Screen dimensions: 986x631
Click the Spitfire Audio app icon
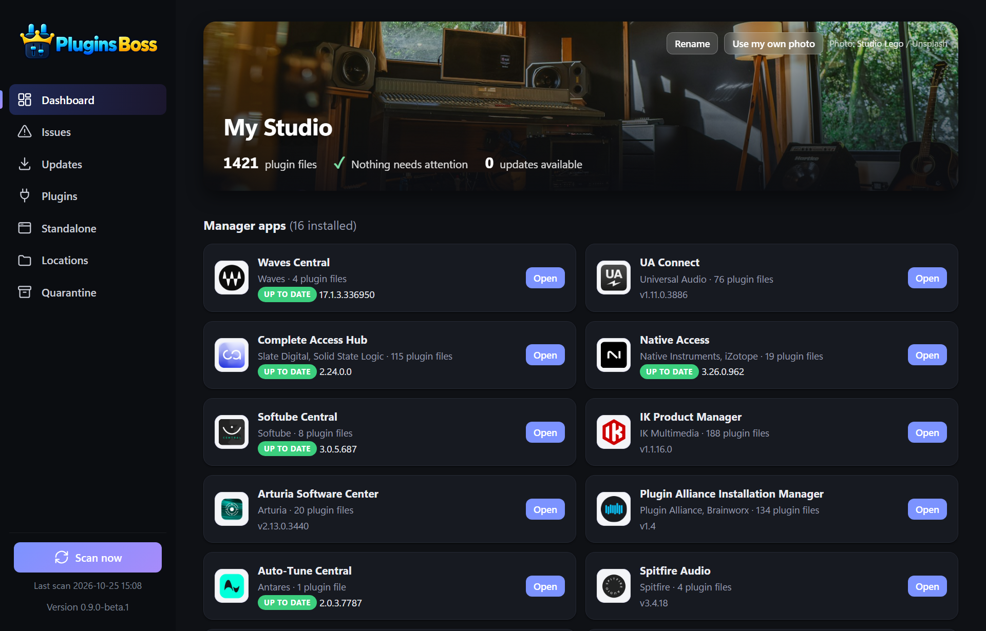click(x=614, y=586)
